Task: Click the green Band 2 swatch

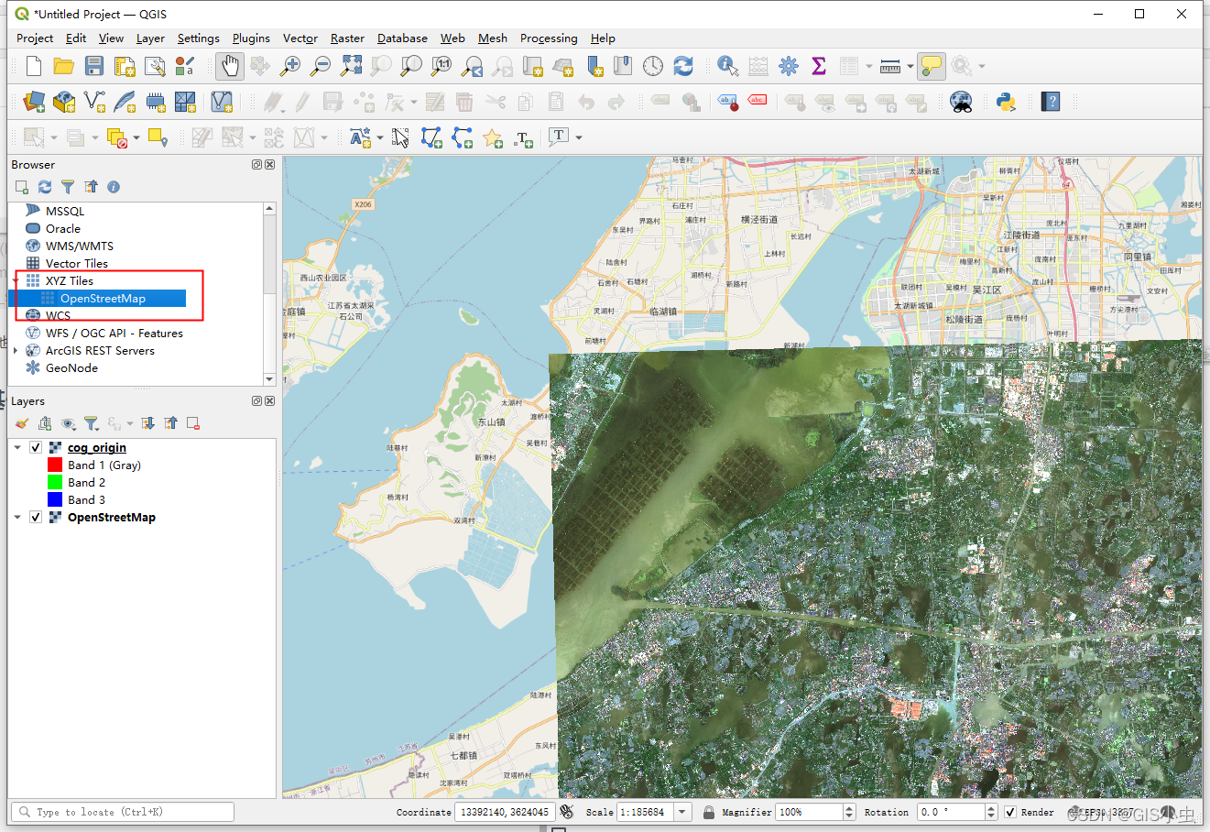Action: [55, 483]
